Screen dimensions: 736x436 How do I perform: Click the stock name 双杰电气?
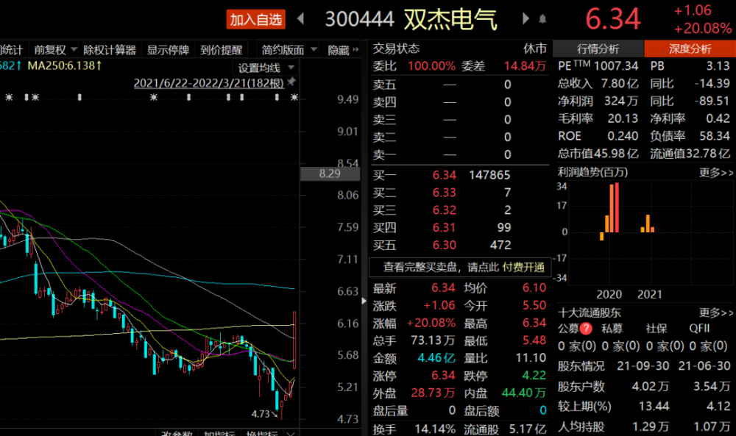pyautogui.click(x=450, y=20)
